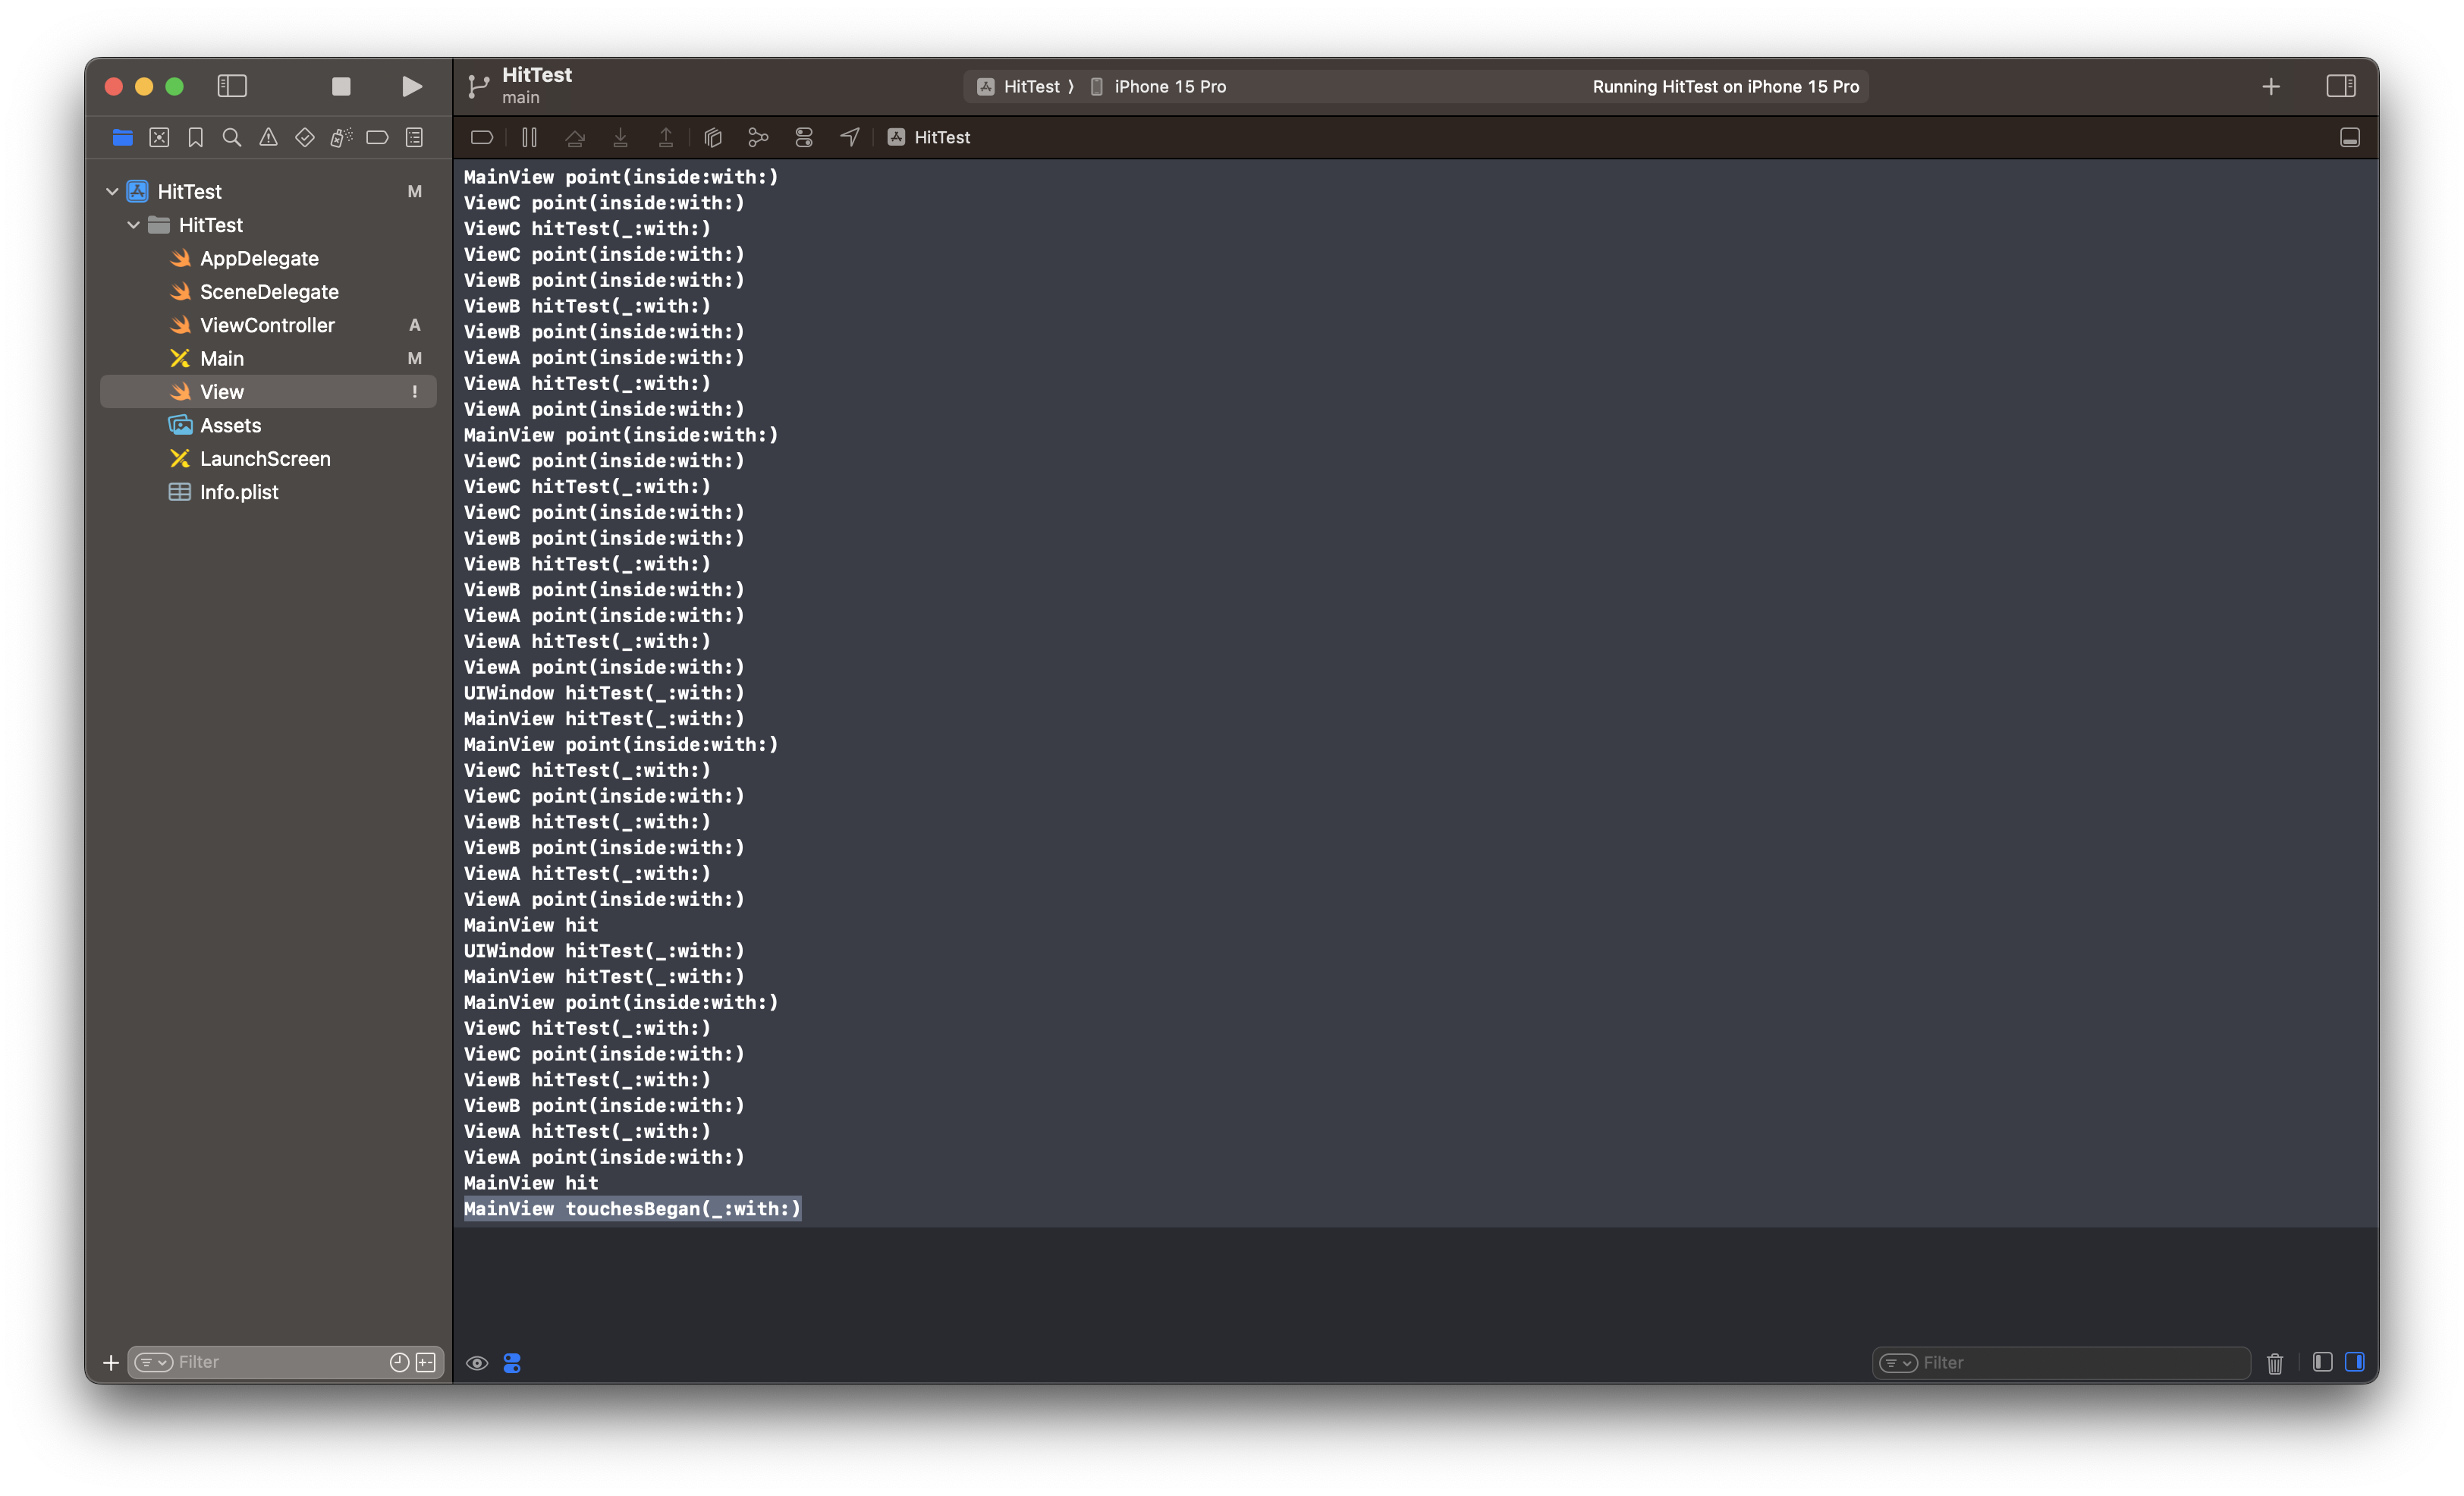Open Main storyboard file

(x=268, y=358)
